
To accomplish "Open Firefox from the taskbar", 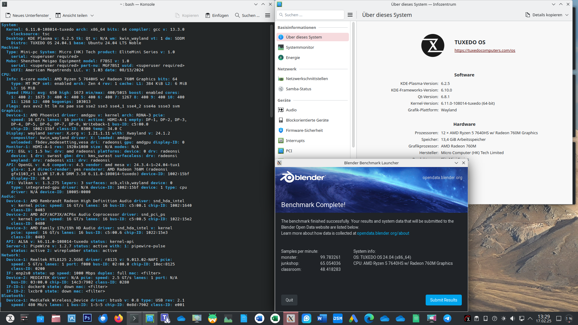I will [119, 318].
